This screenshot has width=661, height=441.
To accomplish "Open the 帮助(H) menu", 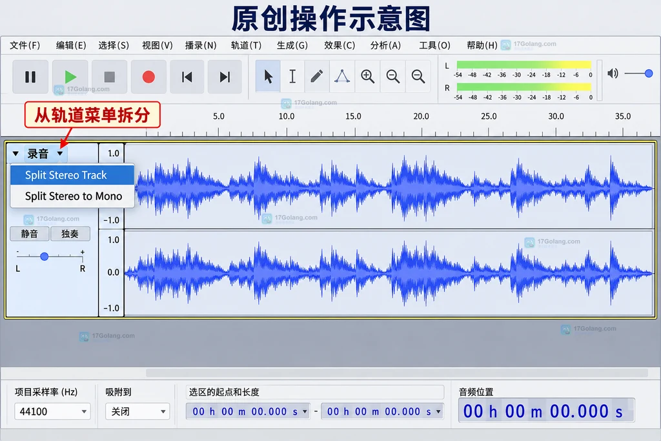I will point(482,45).
